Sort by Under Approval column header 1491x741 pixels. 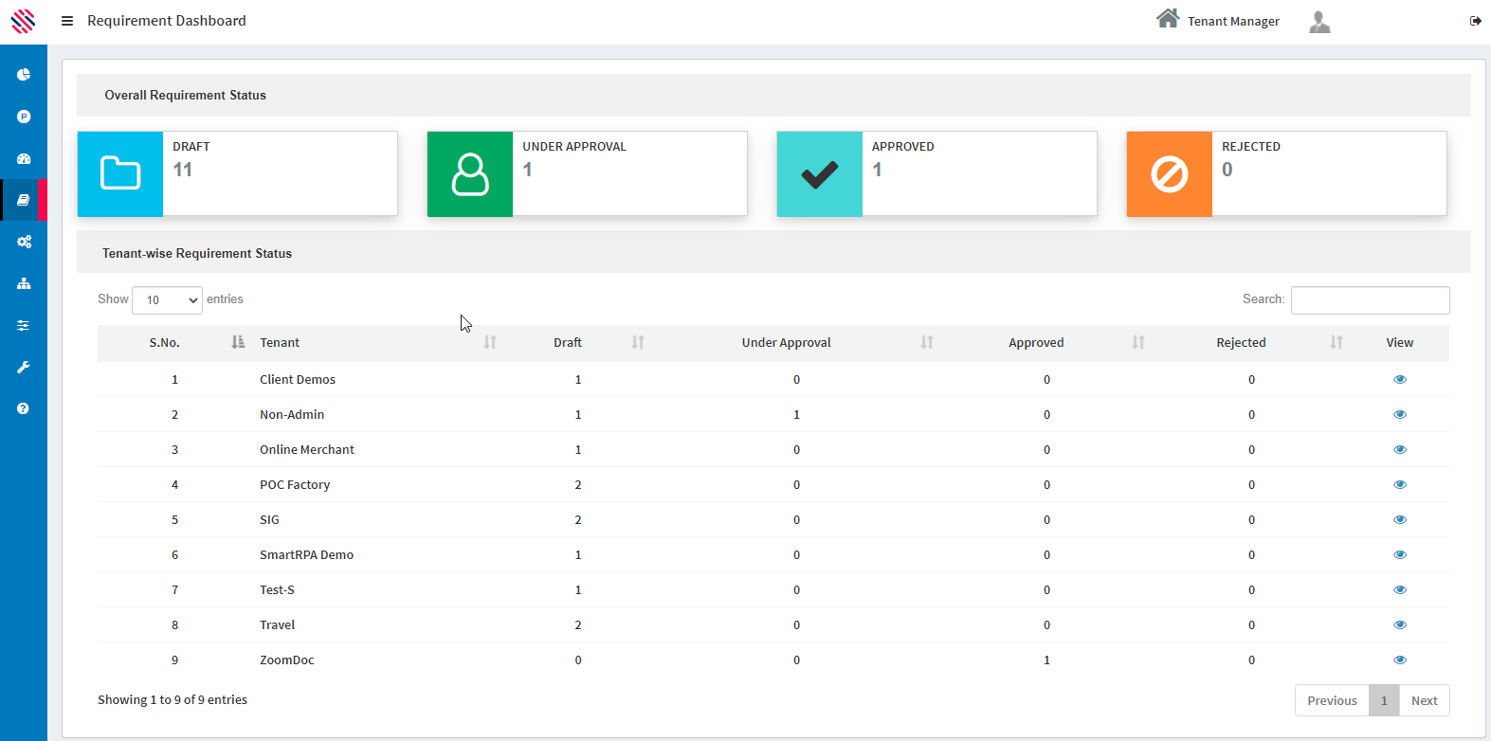click(x=786, y=342)
